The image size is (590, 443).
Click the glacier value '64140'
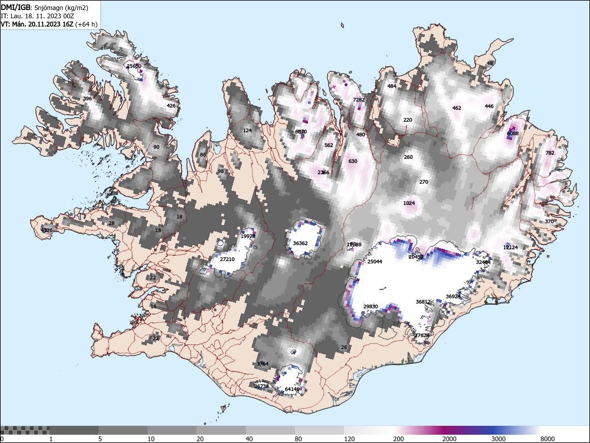coord(292,389)
